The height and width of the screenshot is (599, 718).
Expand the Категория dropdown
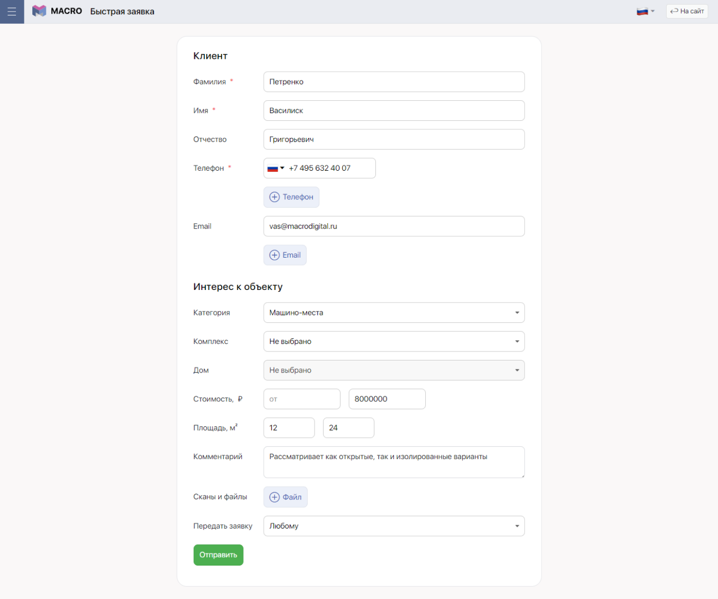tap(393, 313)
